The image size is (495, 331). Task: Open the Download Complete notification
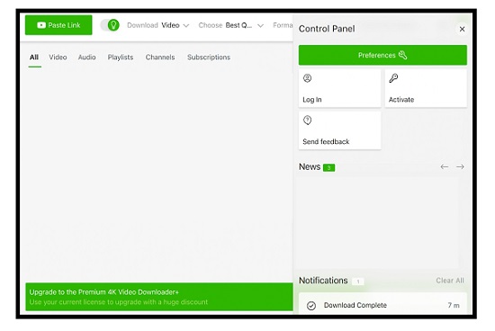(x=382, y=304)
